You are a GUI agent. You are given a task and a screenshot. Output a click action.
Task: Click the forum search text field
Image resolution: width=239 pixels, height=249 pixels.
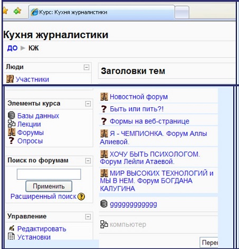[x=49, y=174]
